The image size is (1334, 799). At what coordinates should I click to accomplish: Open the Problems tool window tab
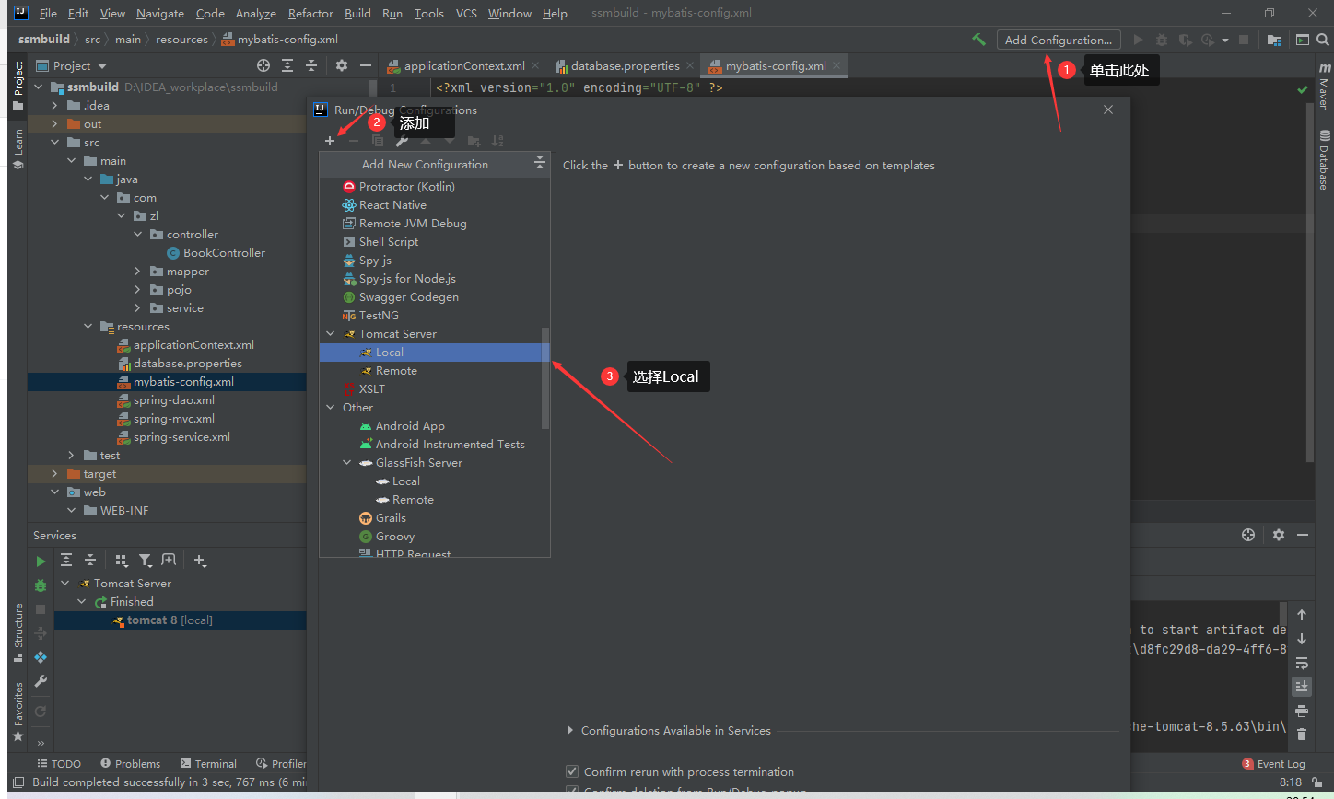pyautogui.click(x=130, y=763)
